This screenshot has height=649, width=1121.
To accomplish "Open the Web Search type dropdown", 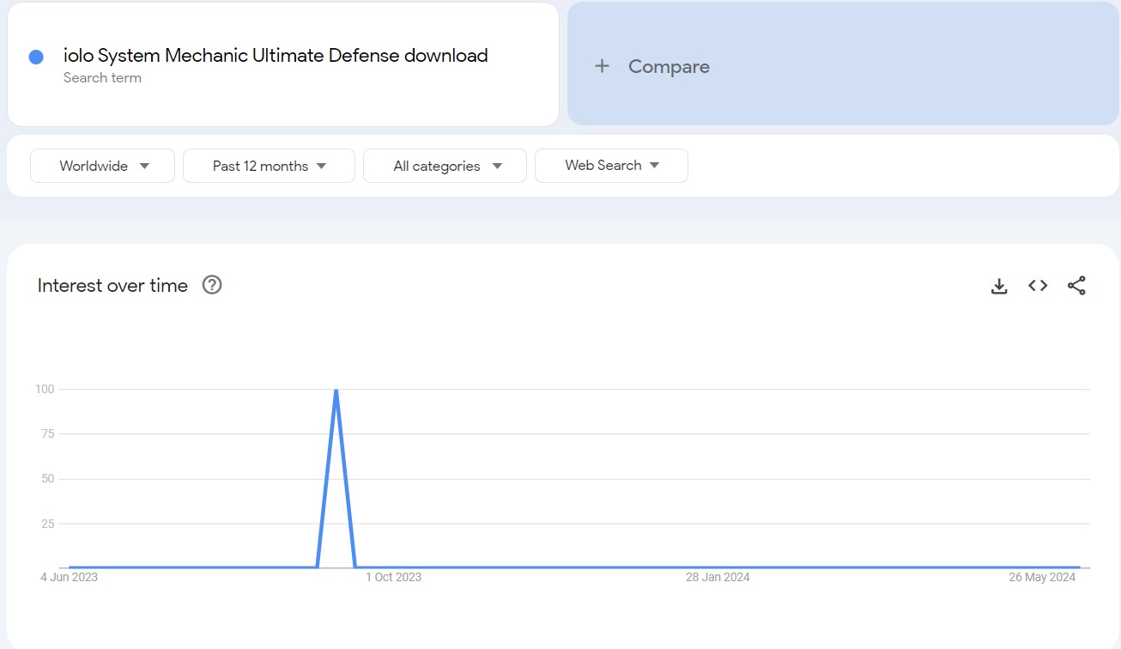I will point(611,166).
